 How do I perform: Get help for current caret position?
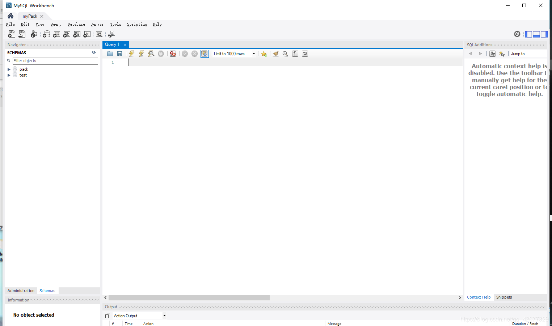pyautogui.click(x=492, y=54)
